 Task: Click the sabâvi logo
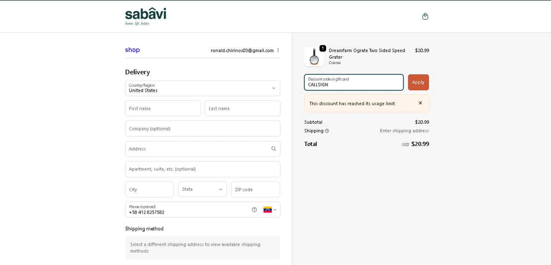point(145,17)
